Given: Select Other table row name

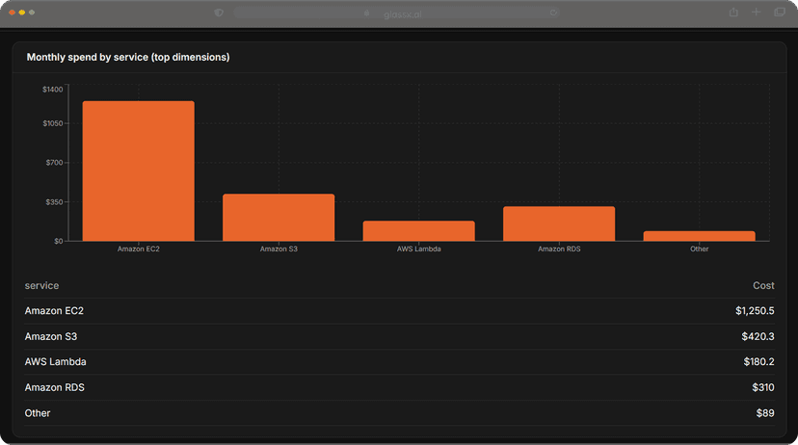Looking at the screenshot, I should click(38, 413).
